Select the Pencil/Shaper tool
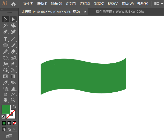164x140 pixels. [5, 51]
